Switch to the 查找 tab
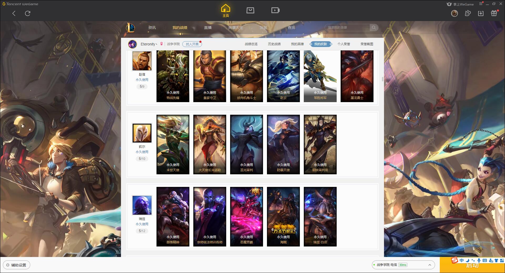This screenshot has width=505, height=273. click(291, 28)
